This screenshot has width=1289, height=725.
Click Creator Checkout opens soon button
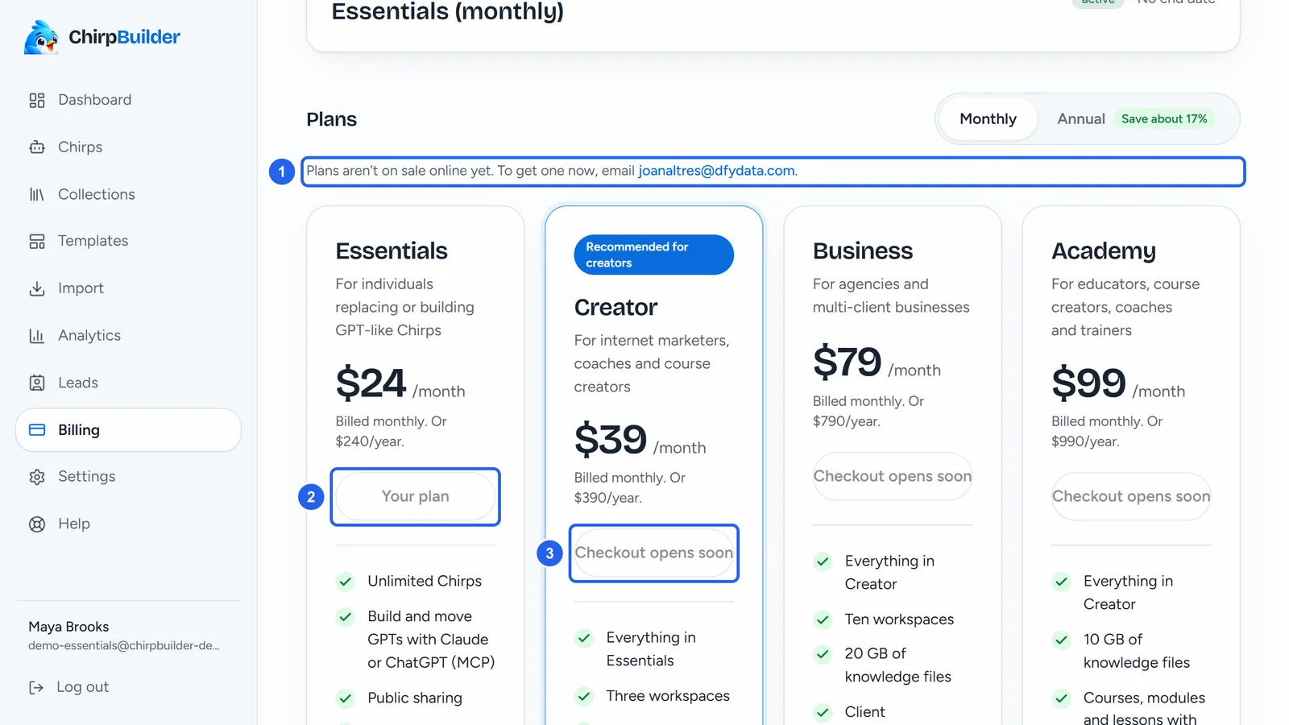click(654, 553)
